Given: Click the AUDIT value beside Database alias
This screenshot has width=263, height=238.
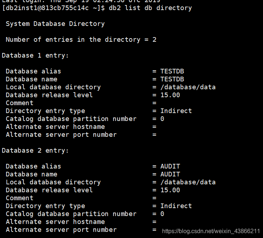Looking at the screenshot, I should pos(170,166).
